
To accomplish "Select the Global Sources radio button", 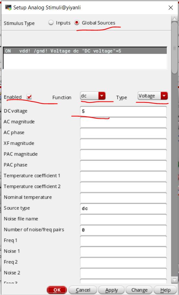I will point(77,23).
